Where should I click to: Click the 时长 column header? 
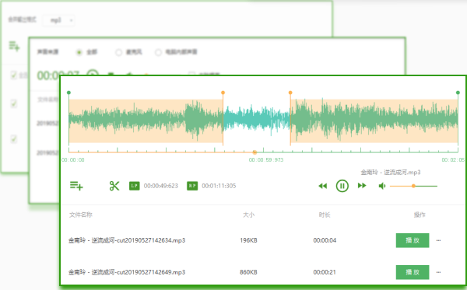coord(325,215)
